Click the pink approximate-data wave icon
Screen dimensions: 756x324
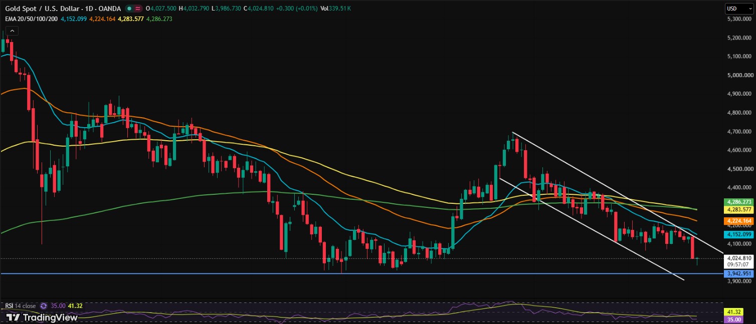pos(137,9)
